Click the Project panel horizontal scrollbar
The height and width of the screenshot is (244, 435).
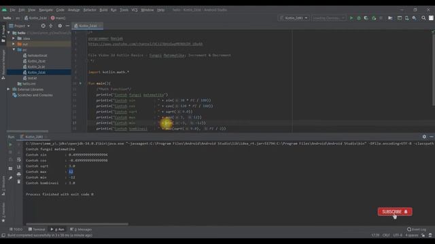pyautogui.click(x=27, y=131)
